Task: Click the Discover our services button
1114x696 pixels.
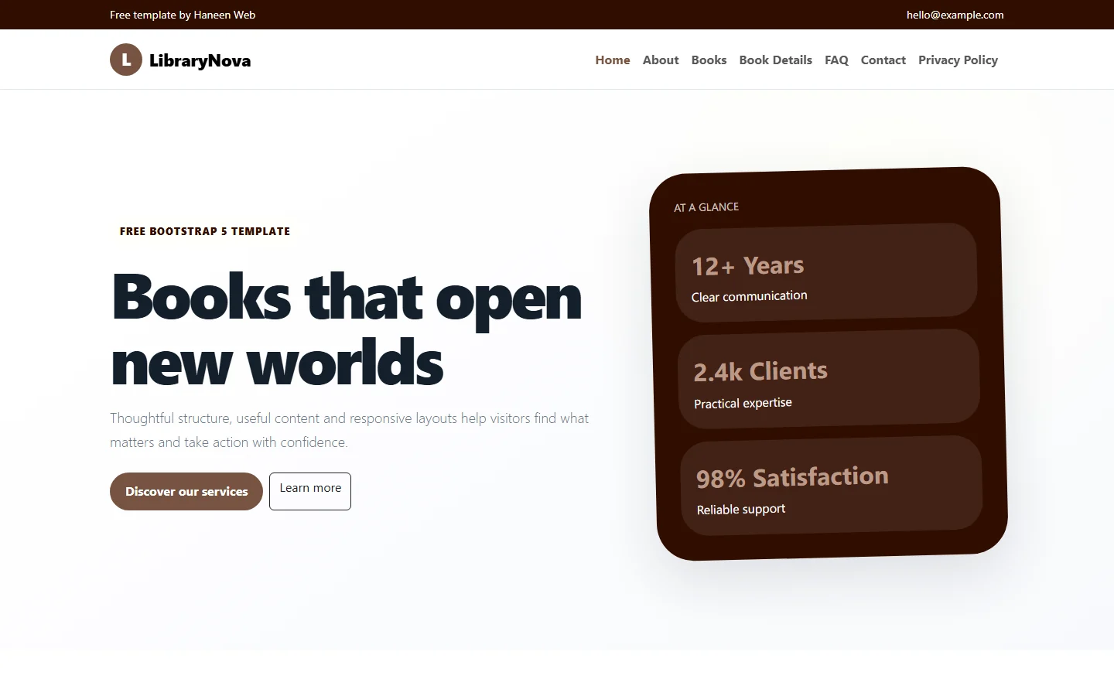Action: (x=186, y=491)
